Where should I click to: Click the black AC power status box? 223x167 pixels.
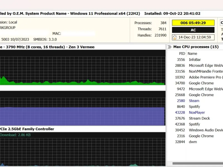point(193,30)
